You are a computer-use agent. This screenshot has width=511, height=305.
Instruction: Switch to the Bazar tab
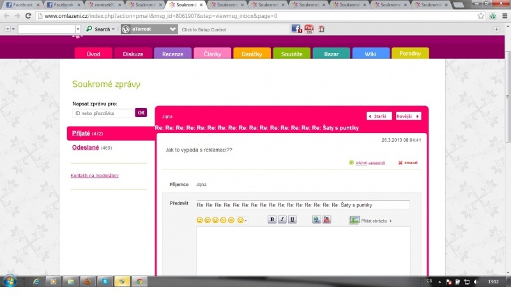pyautogui.click(x=331, y=54)
